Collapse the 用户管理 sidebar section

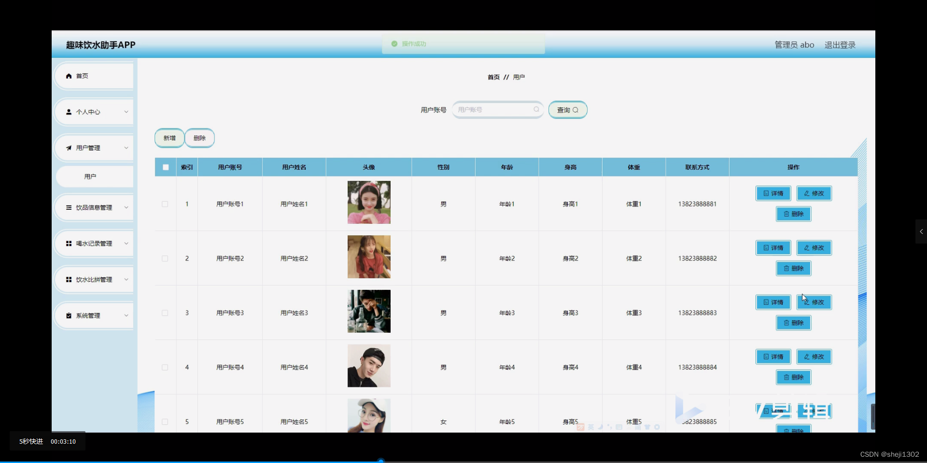point(126,148)
